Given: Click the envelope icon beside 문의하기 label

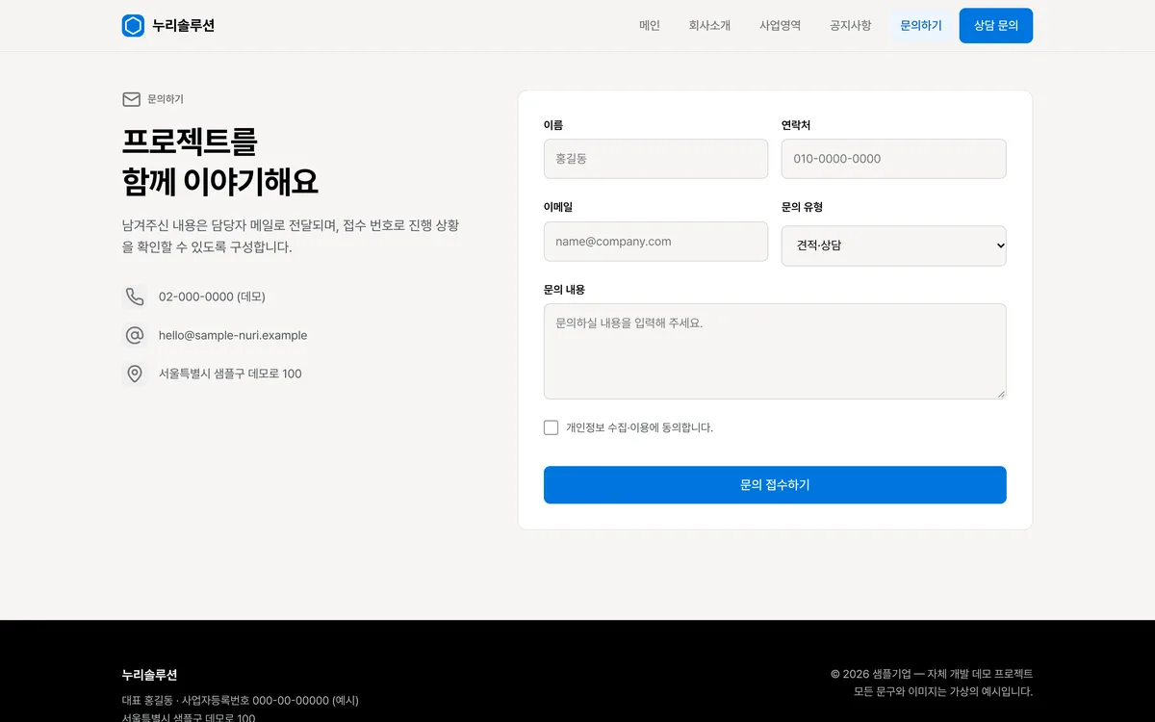Looking at the screenshot, I should click(132, 99).
